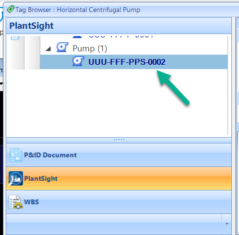
Task: Click the splitter grip dots above P&ID Document
Action: pyautogui.click(x=119, y=140)
